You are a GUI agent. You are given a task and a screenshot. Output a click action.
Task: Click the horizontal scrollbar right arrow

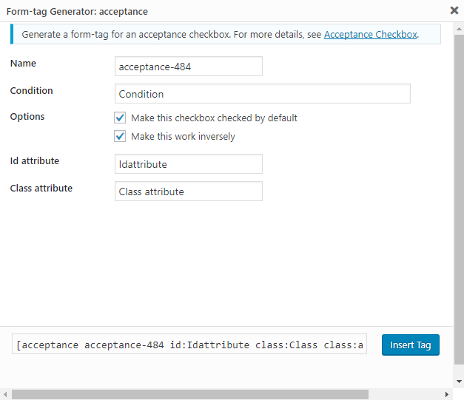448,395
